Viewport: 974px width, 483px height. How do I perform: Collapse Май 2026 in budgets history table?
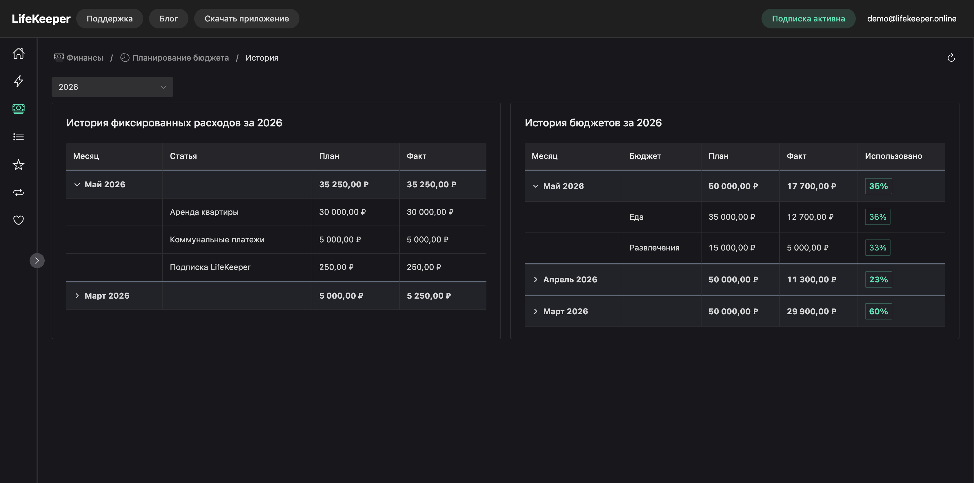click(535, 186)
